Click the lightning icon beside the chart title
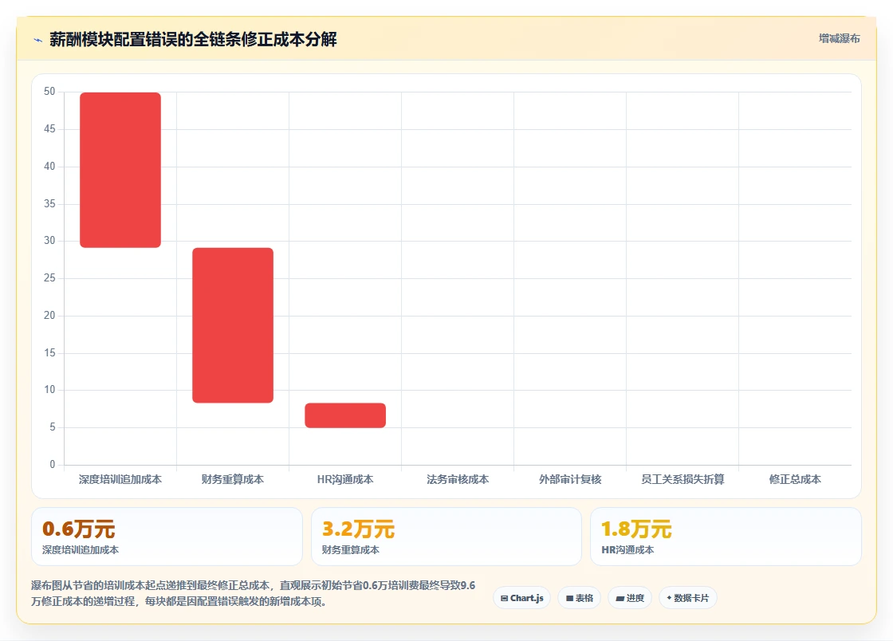Screen dimensions: 893x641 [38, 40]
